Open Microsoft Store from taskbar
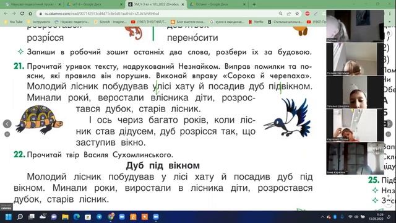Screen dimensions: 396x223 pyautogui.click(x=88, y=217)
